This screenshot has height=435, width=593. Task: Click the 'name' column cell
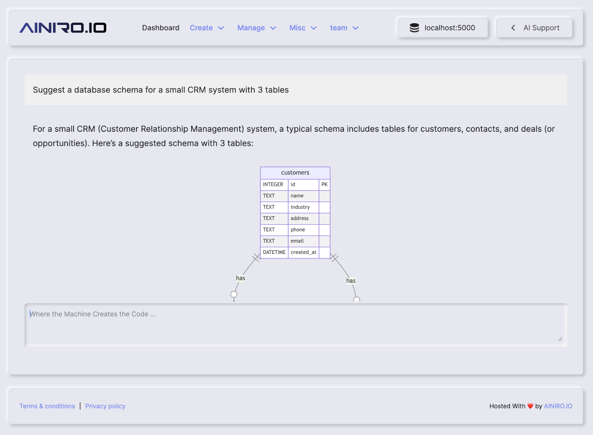point(304,196)
